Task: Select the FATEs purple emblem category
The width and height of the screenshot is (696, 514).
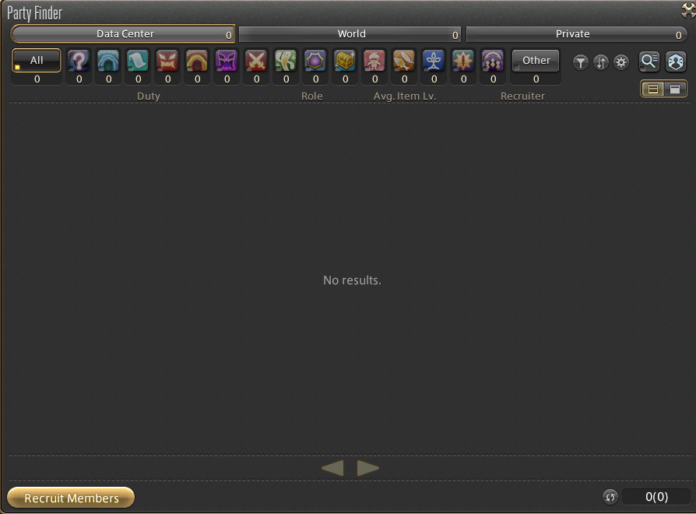Action: 315,61
